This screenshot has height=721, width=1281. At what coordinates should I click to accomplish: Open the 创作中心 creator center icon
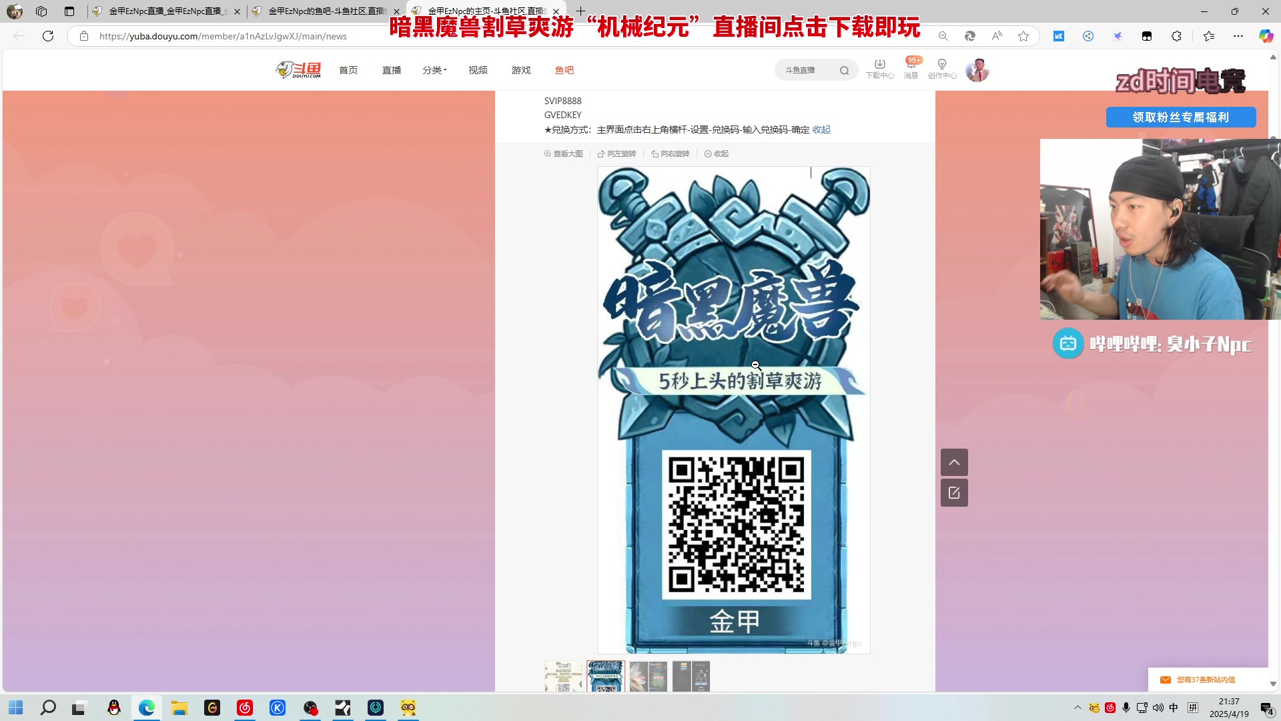point(942,69)
